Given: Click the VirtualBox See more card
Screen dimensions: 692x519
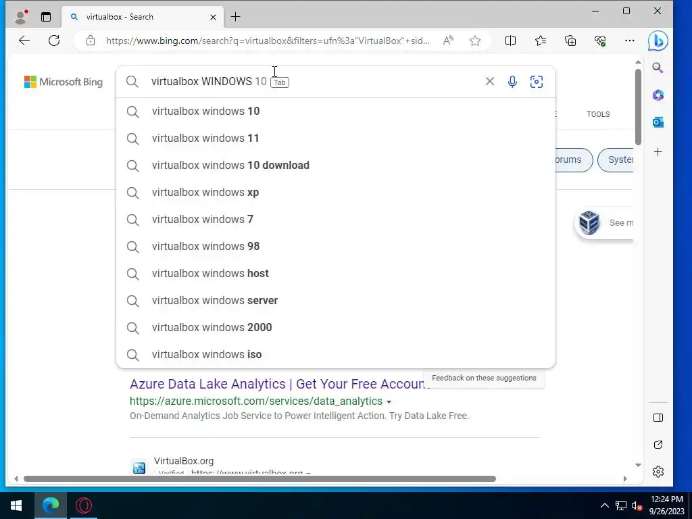Looking at the screenshot, I should click(x=605, y=223).
